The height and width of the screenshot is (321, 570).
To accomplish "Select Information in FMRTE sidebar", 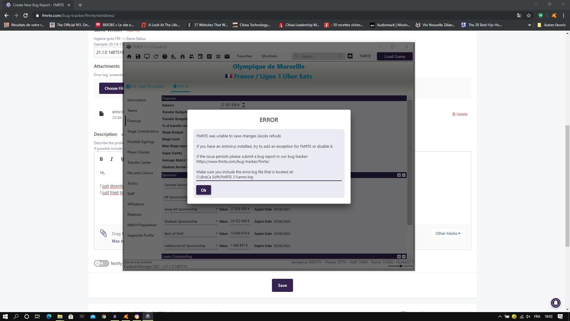I will pos(137,100).
